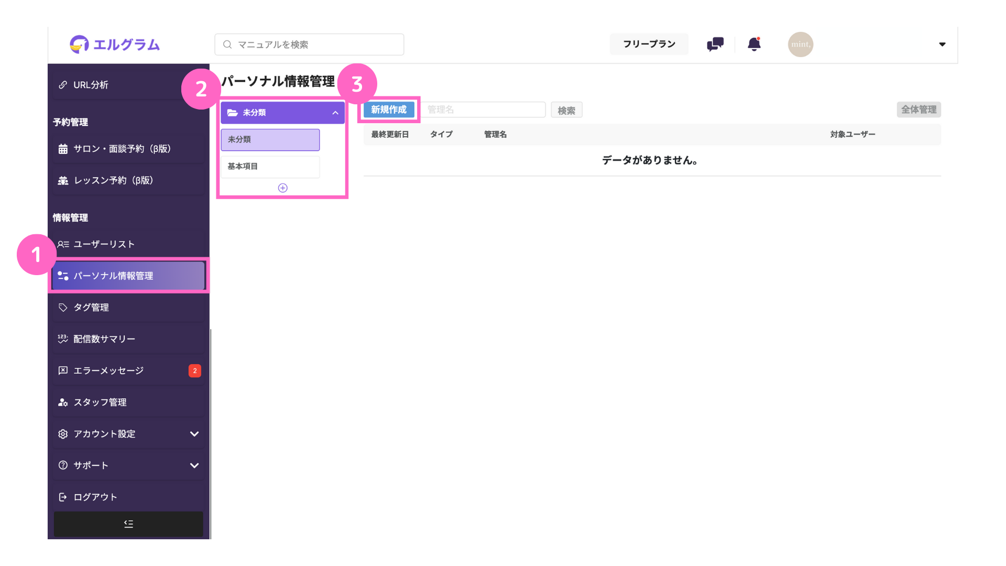Collapse the sidebar with the bottom button

coord(128,524)
